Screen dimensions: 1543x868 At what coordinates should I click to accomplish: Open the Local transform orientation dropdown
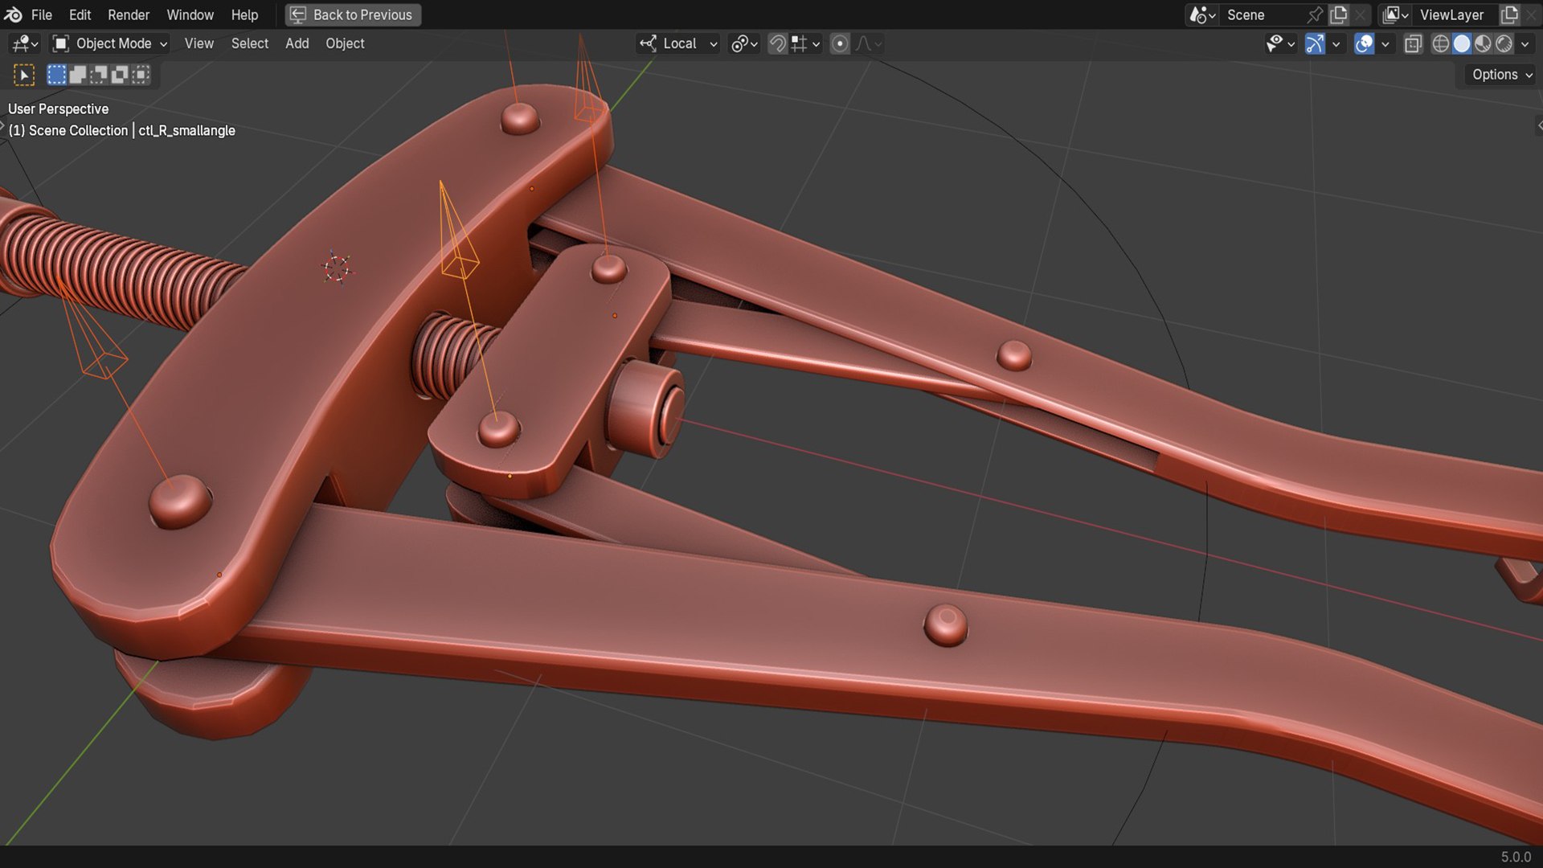[x=679, y=43]
